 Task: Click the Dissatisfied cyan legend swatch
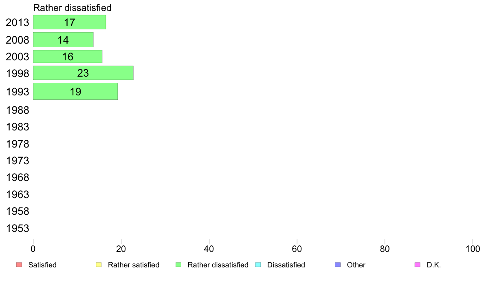(x=257, y=265)
